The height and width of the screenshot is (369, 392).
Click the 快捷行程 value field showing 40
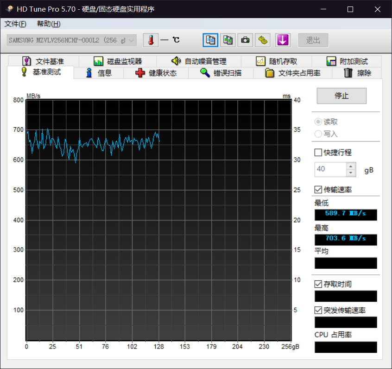coord(330,169)
